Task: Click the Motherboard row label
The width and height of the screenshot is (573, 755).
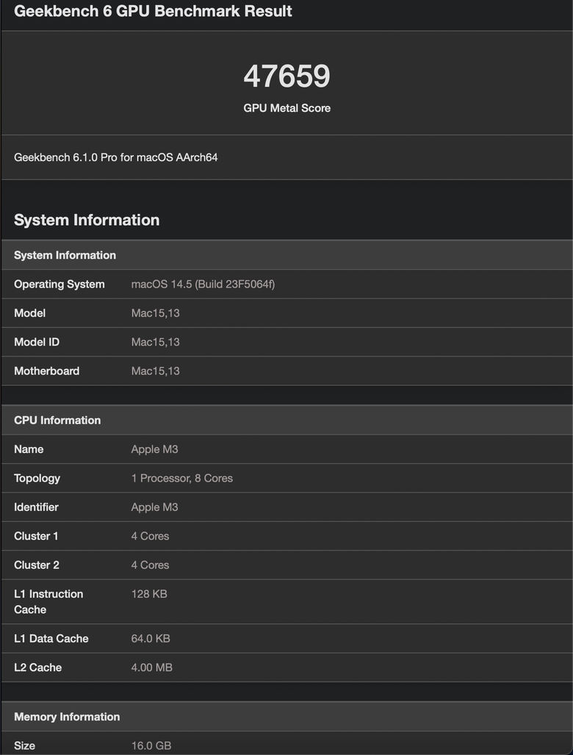Action: (x=47, y=371)
